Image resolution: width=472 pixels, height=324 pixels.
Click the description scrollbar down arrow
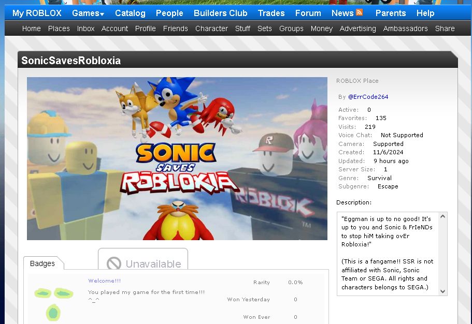pyautogui.click(x=442, y=291)
